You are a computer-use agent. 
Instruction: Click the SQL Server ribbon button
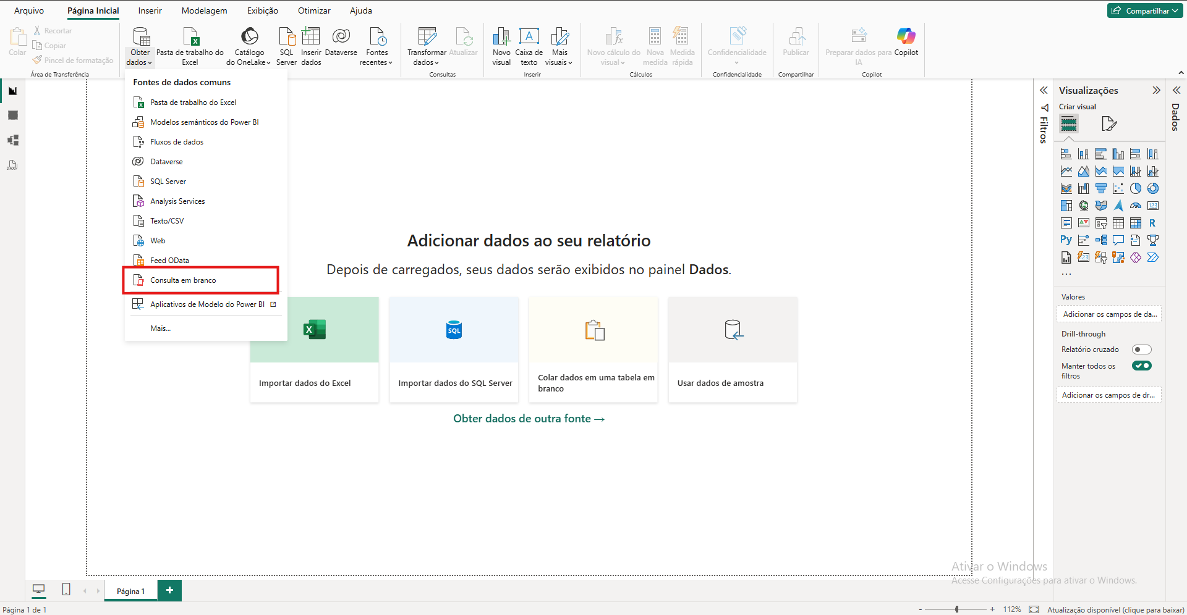[286, 46]
